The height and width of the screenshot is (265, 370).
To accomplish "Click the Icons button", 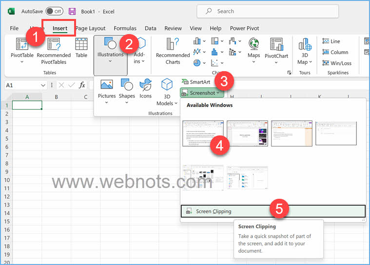I will [145, 89].
